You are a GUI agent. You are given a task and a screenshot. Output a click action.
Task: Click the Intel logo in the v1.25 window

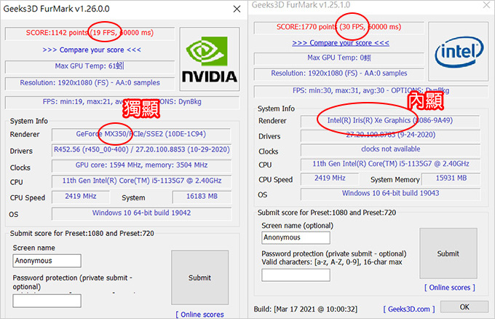pyautogui.click(x=459, y=52)
